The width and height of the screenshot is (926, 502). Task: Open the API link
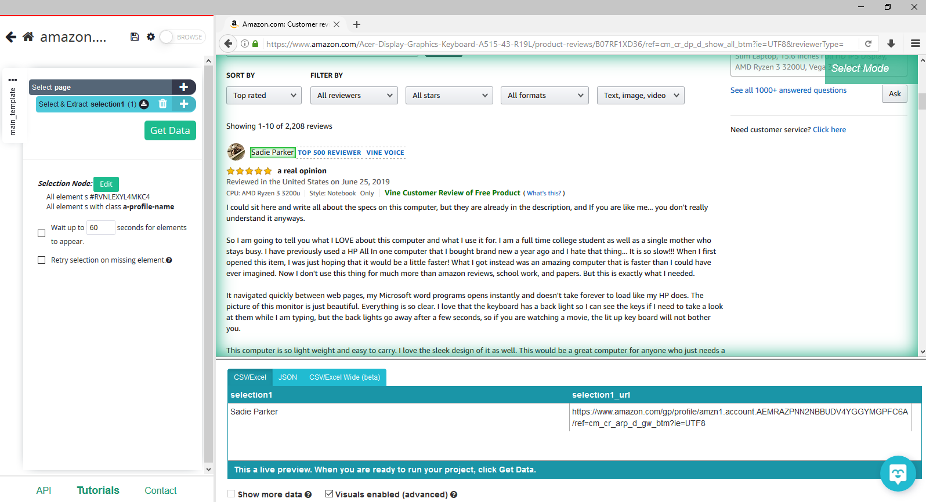[44, 490]
